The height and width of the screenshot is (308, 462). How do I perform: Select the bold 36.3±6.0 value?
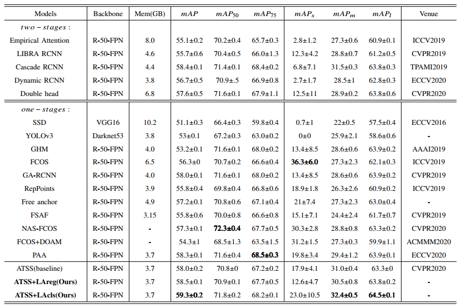coord(304,162)
